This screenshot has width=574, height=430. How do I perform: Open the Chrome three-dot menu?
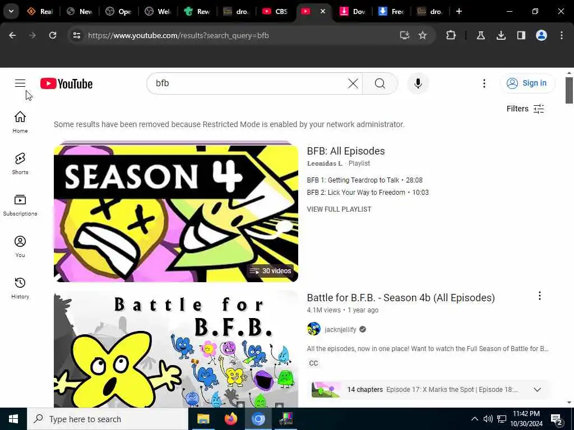pyautogui.click(x=561, y=35)
